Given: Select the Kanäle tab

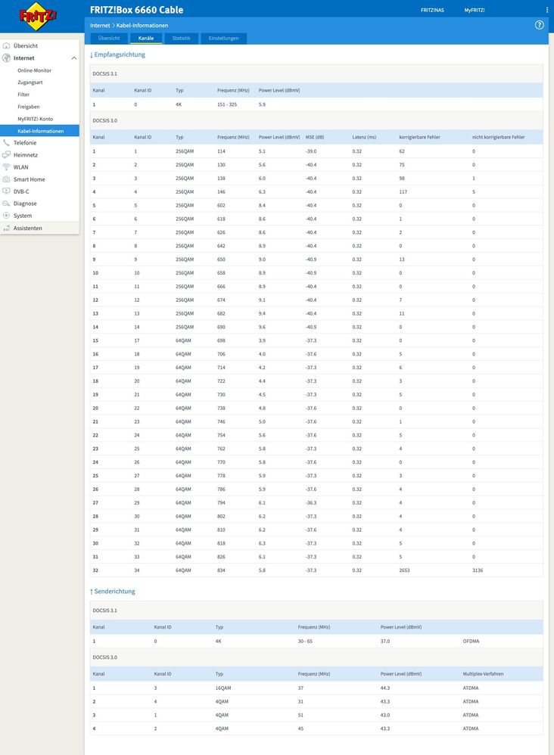Looking at the screenshot, I should pos(146,38).
